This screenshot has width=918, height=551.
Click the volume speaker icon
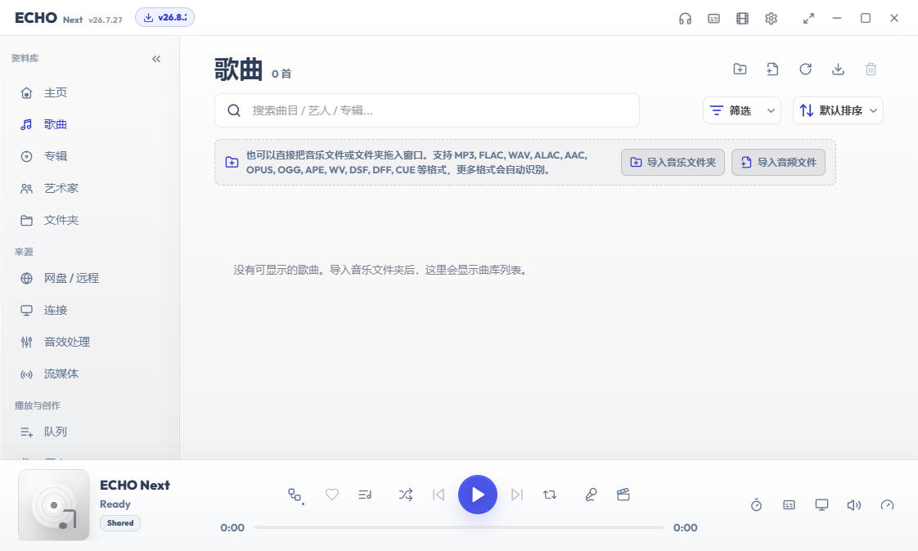(x=854, y=504)
